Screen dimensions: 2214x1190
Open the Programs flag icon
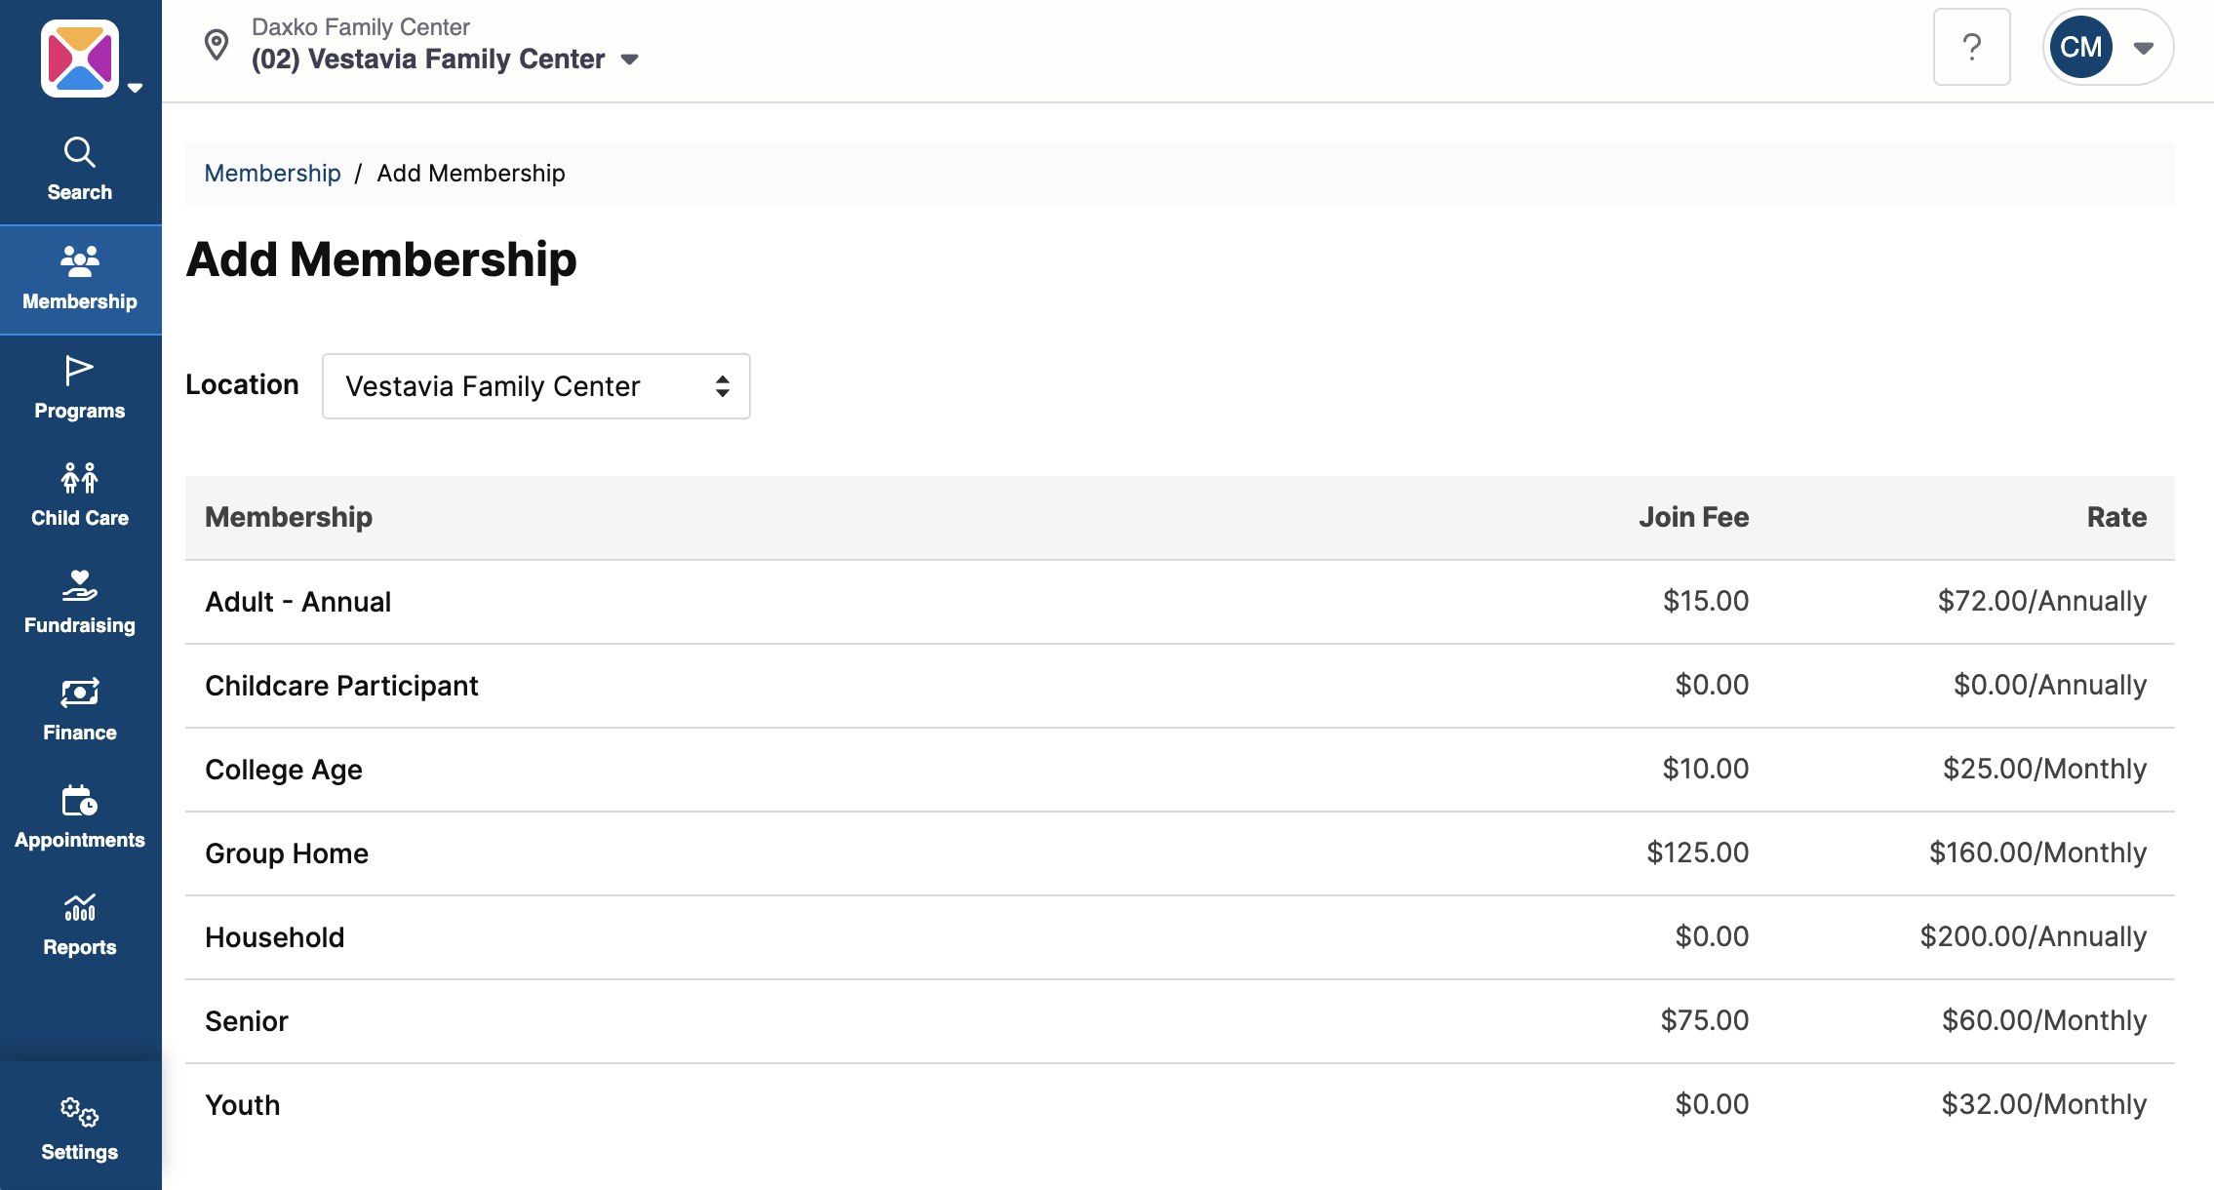click(x=79, y=371)
